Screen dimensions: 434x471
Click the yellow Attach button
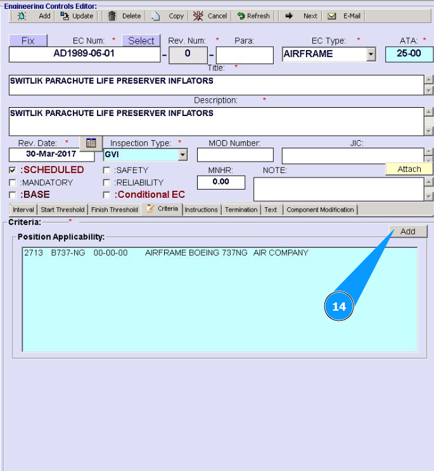(x=409, y=169)
